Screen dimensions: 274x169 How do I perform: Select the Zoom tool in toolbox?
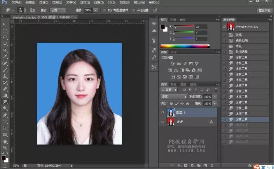coord(5,148)
